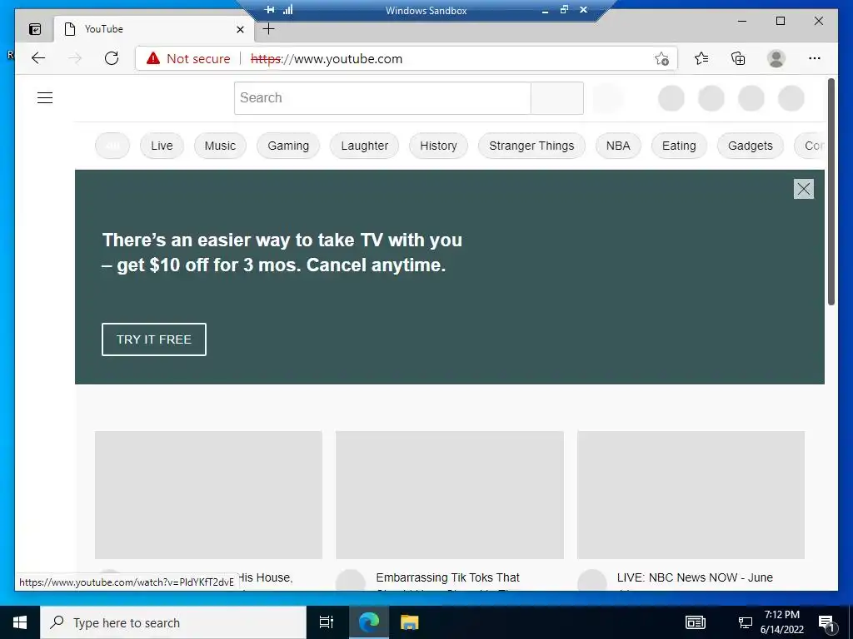Screen dimensions: 853x639
Task: Go back using the browser back arrow
Action: [38, 58]
